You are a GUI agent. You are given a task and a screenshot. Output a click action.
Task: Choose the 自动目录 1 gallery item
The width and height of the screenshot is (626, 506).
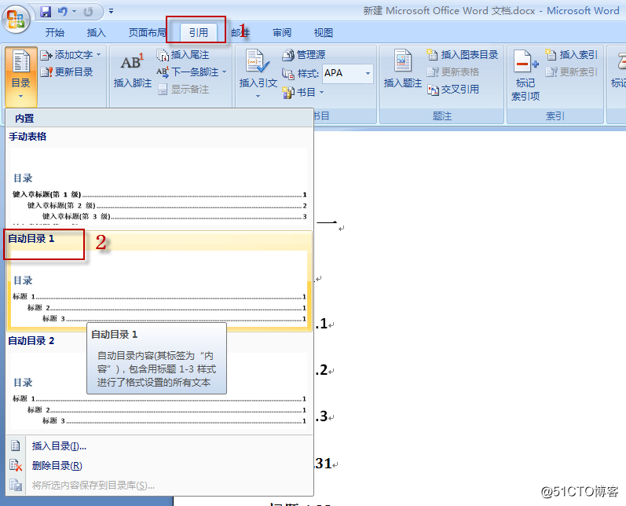(159, 280)
